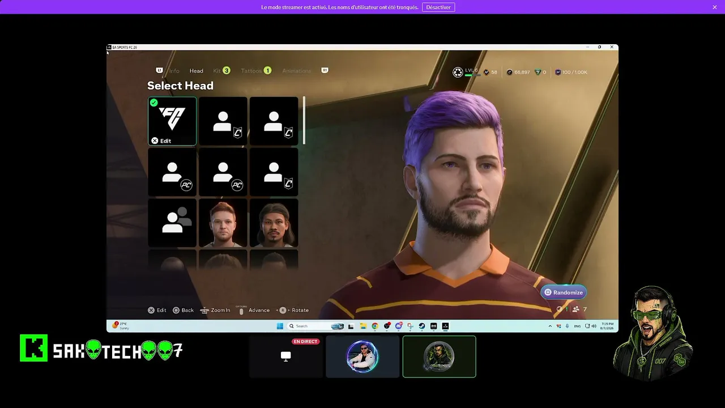Switch to the Info tab
The width and height of the screenshot is (725, 408).
tap(174, 71)
